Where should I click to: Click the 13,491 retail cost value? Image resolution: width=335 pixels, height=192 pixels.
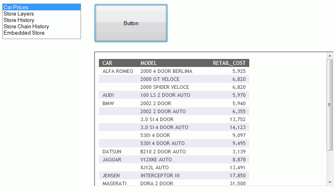tap(238, 168)
